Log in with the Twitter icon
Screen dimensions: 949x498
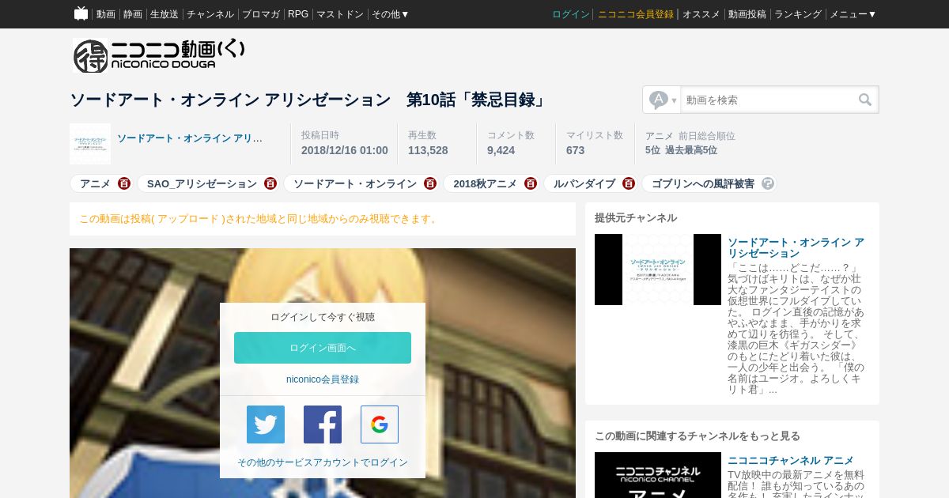pos(266,424)
